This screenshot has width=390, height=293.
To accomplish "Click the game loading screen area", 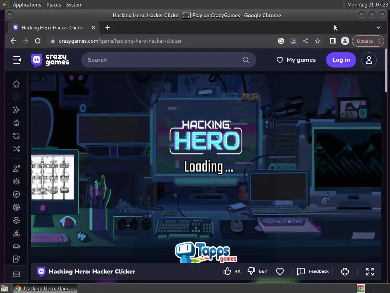I will tap(206, 168).
